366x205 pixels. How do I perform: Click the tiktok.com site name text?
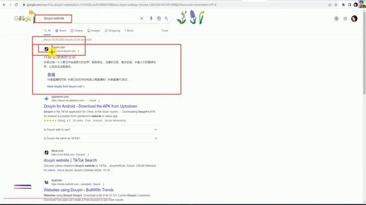(57, 151)
